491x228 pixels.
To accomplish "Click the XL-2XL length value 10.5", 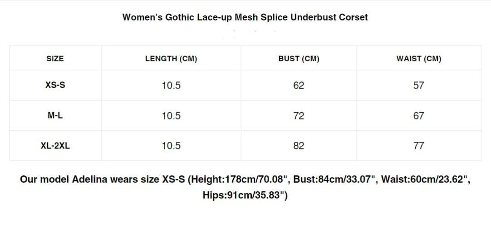I will pos(171,146).
